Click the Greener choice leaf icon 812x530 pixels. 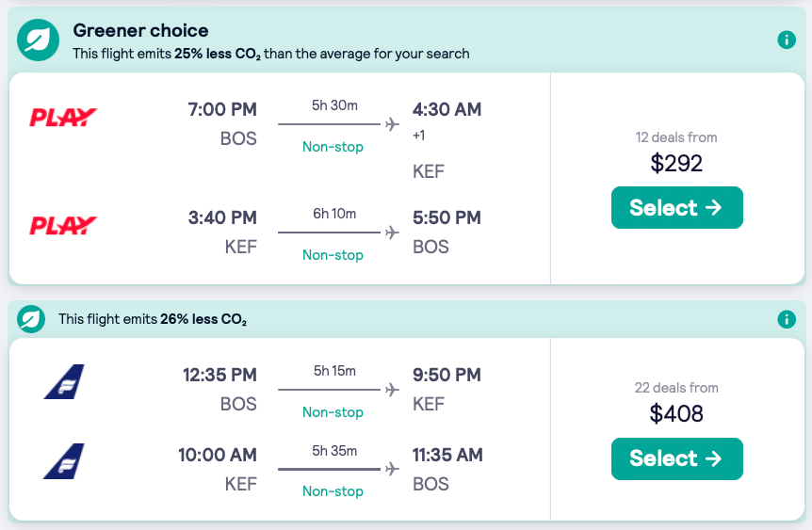coord(39,40)
